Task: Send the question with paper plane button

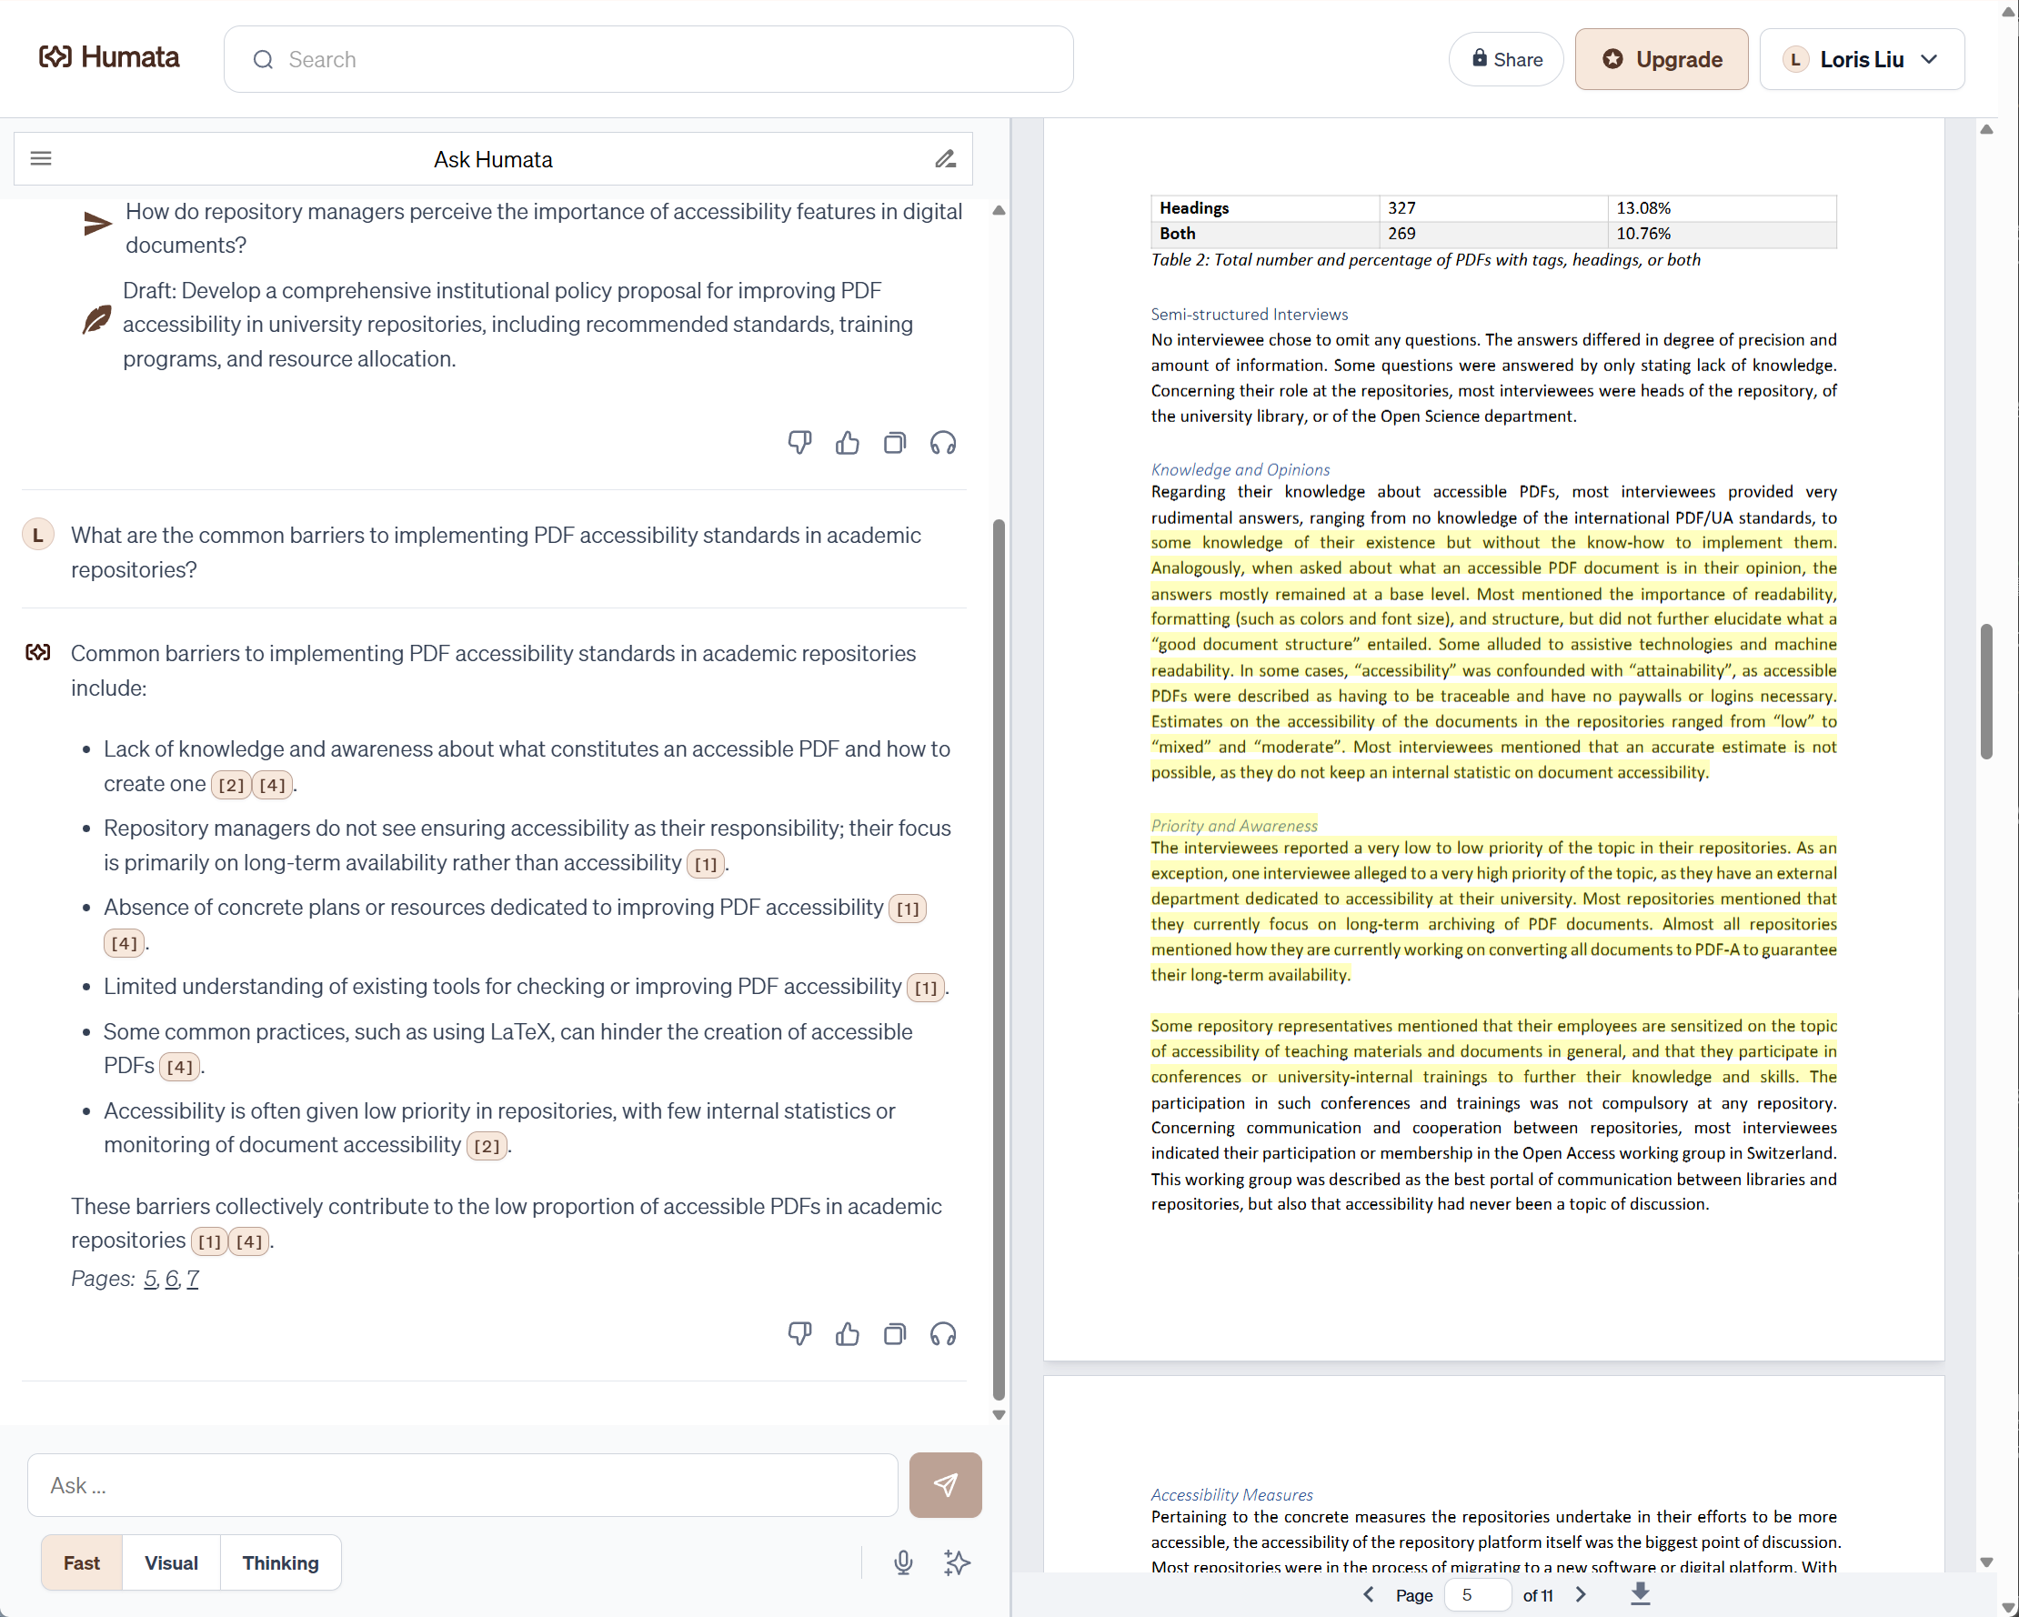Action: click(x=945, y=1484)
